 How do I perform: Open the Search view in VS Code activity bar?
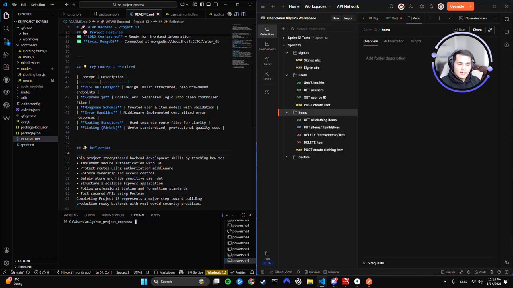6,28
